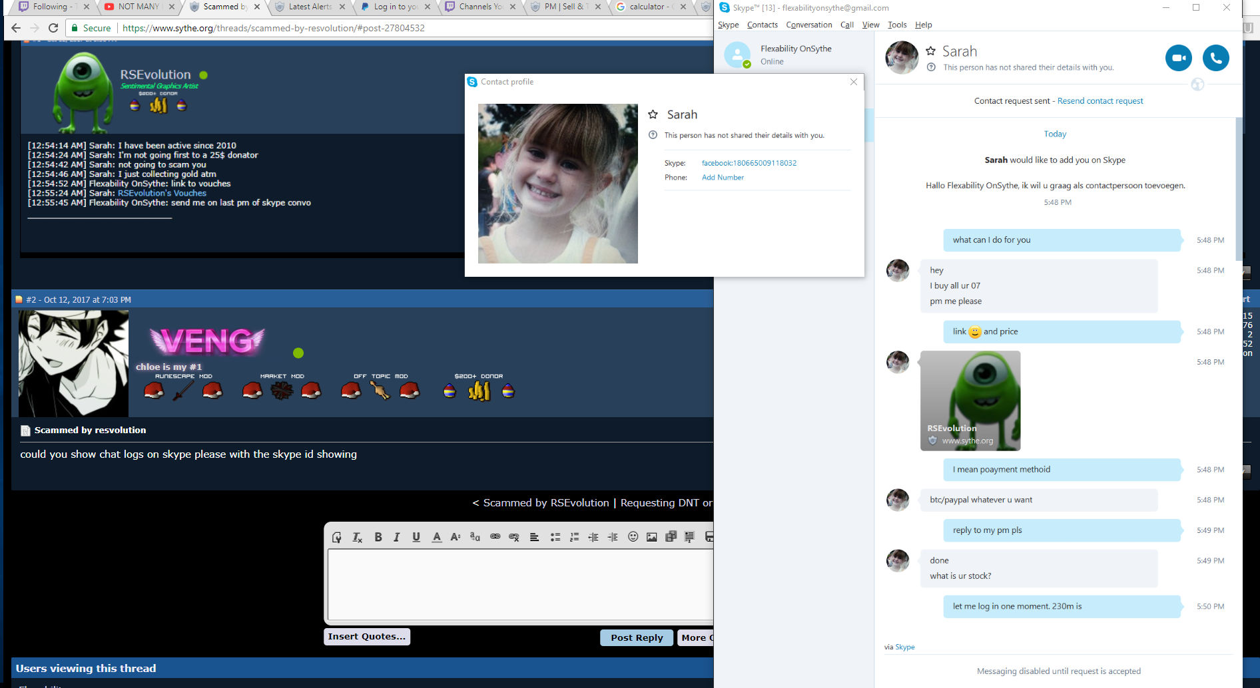Click the Insert Media icon in editor
The image size is (1260, 688).
[671, 537]
